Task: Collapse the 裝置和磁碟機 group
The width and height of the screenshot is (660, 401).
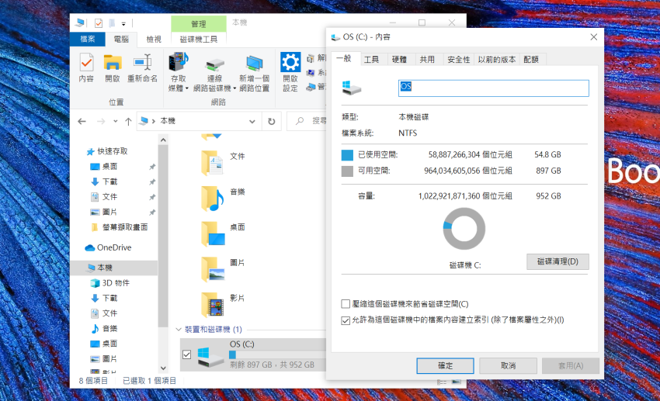Action: [178, 330]
